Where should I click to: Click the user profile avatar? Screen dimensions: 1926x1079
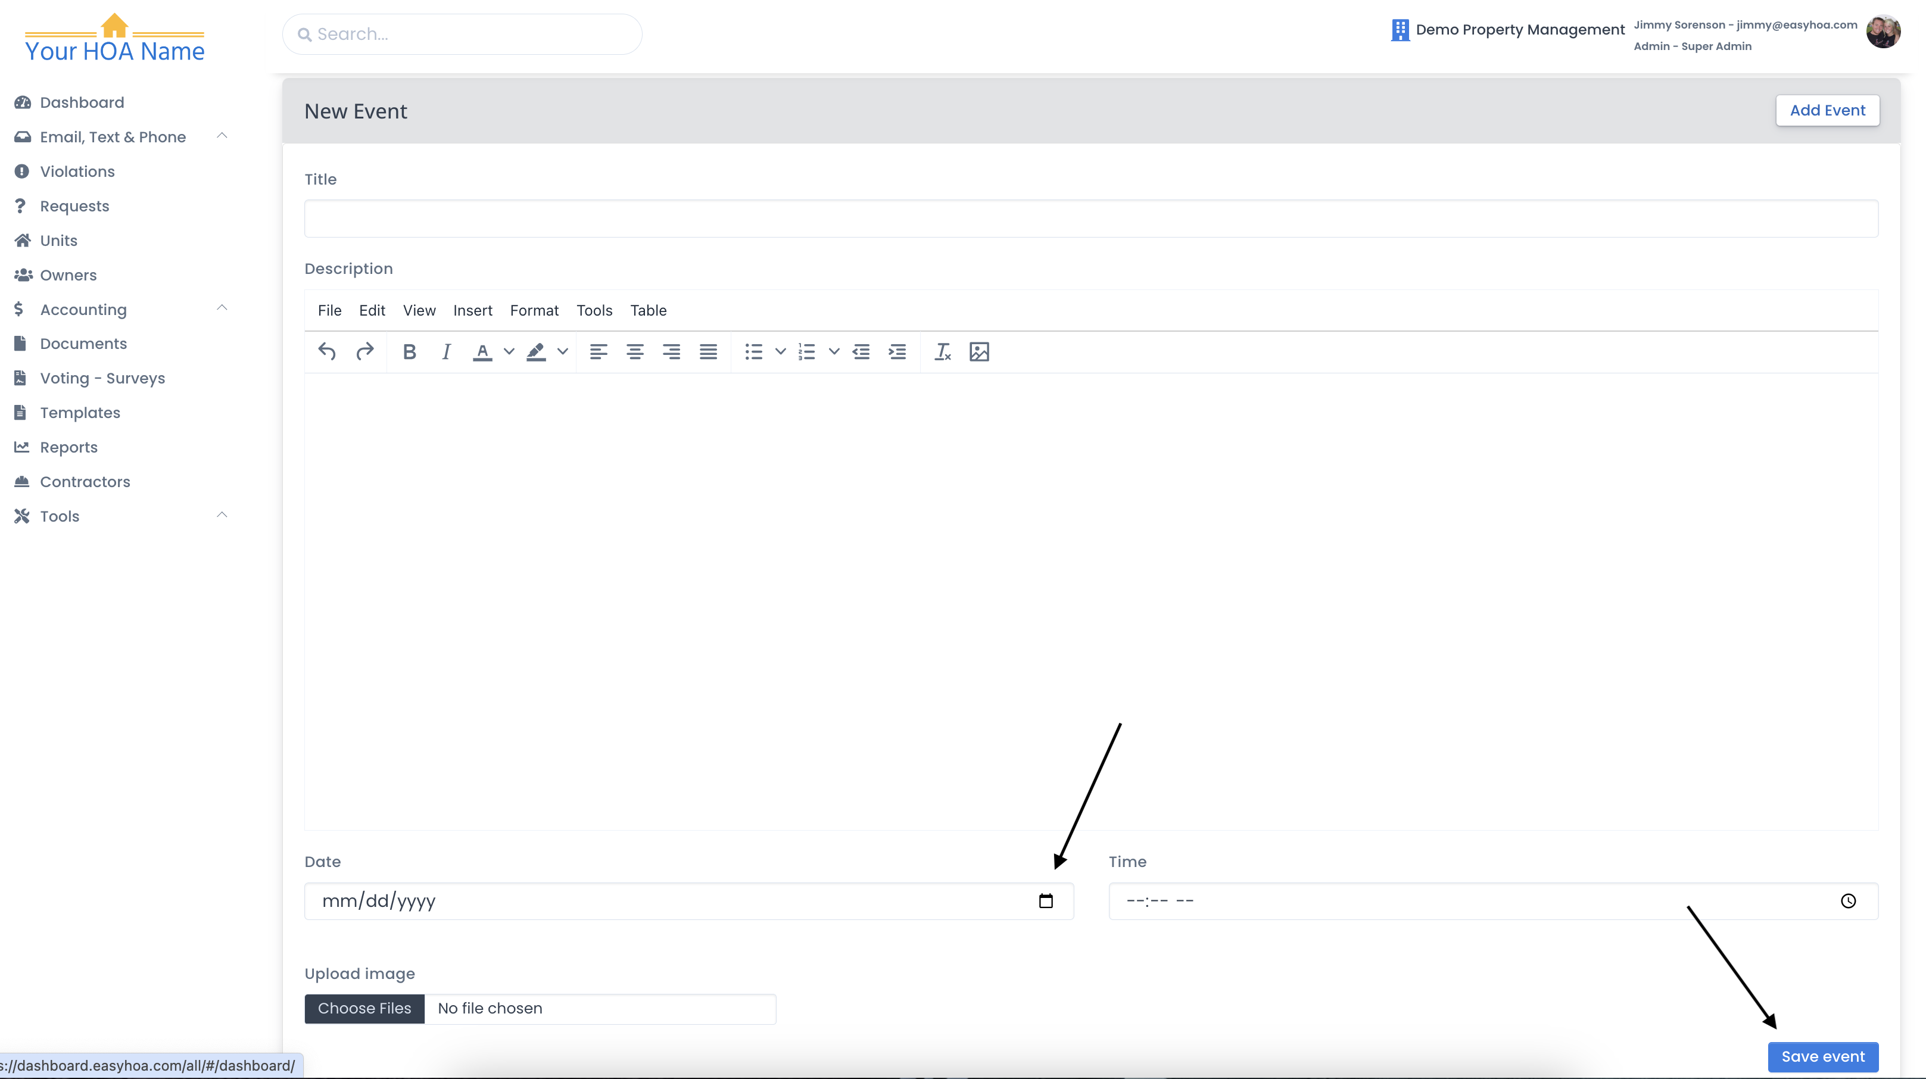click(x=1883, y=32)
